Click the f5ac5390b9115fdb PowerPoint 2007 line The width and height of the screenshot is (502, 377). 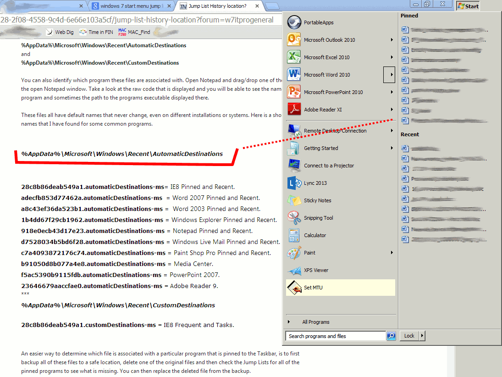(121, 275)
